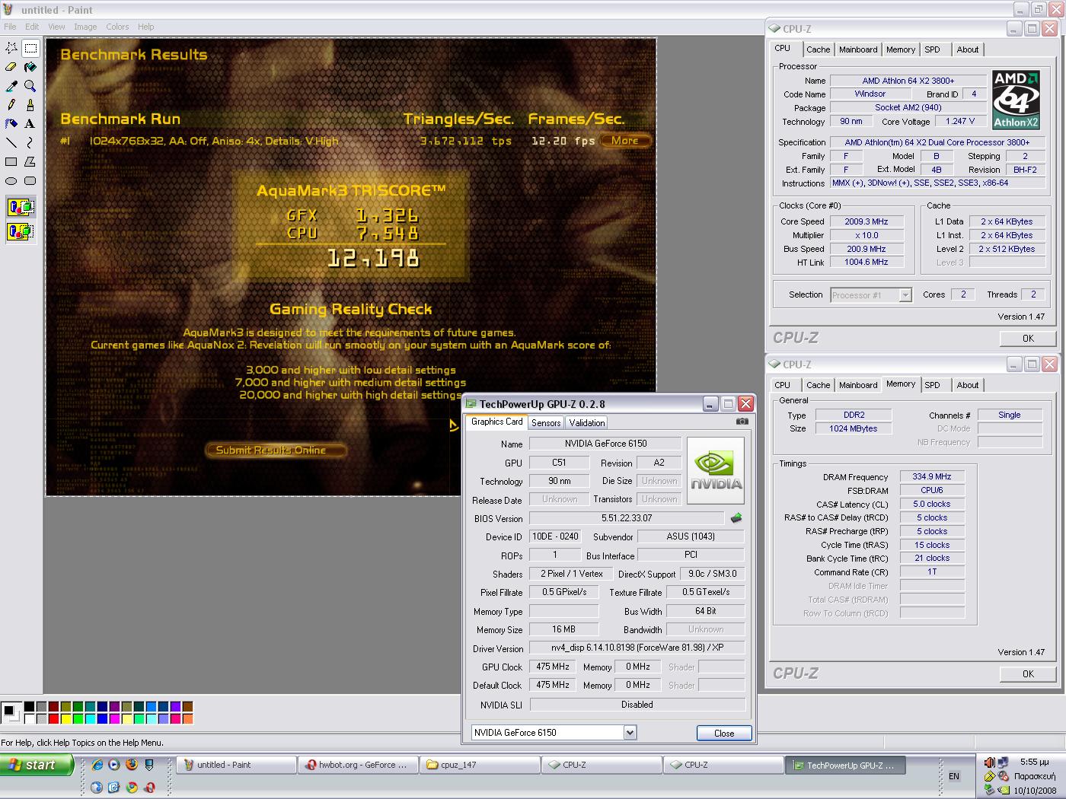Click the BIOS Version field 5.51.22.33.07
The height and width of the screenshot is (799, 1066).
pos(626,518)
